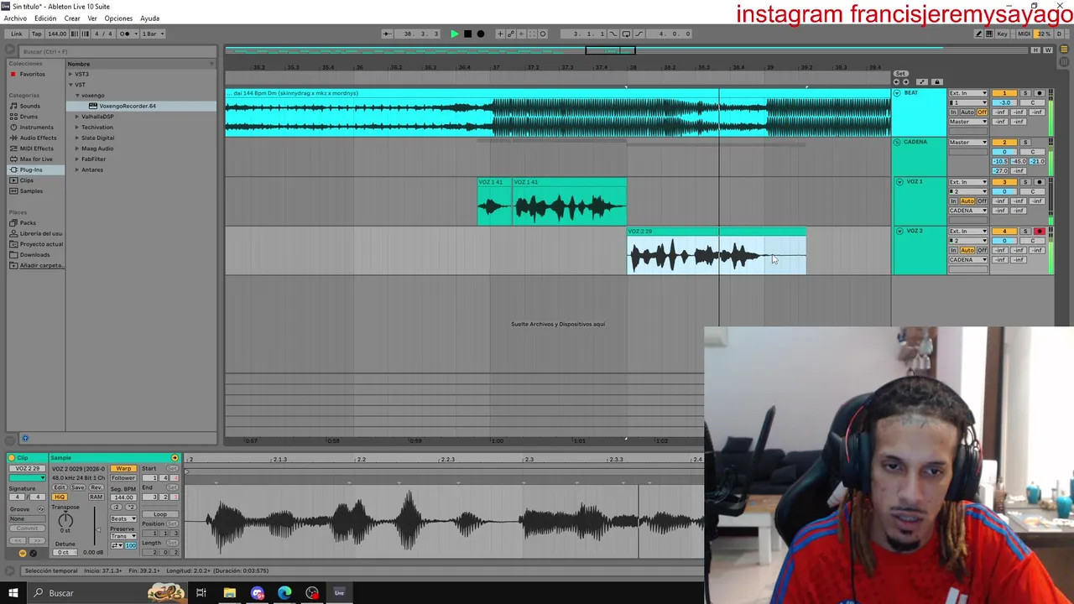Click the Capture MIDI icon
This screenshot has height=604, width=1074.
pyautogui.click(x=532, y=34)
